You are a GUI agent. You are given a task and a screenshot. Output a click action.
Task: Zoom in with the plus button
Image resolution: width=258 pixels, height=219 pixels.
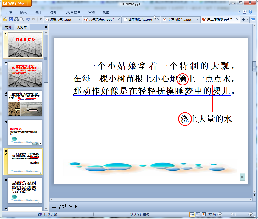[x=251, y=215]
